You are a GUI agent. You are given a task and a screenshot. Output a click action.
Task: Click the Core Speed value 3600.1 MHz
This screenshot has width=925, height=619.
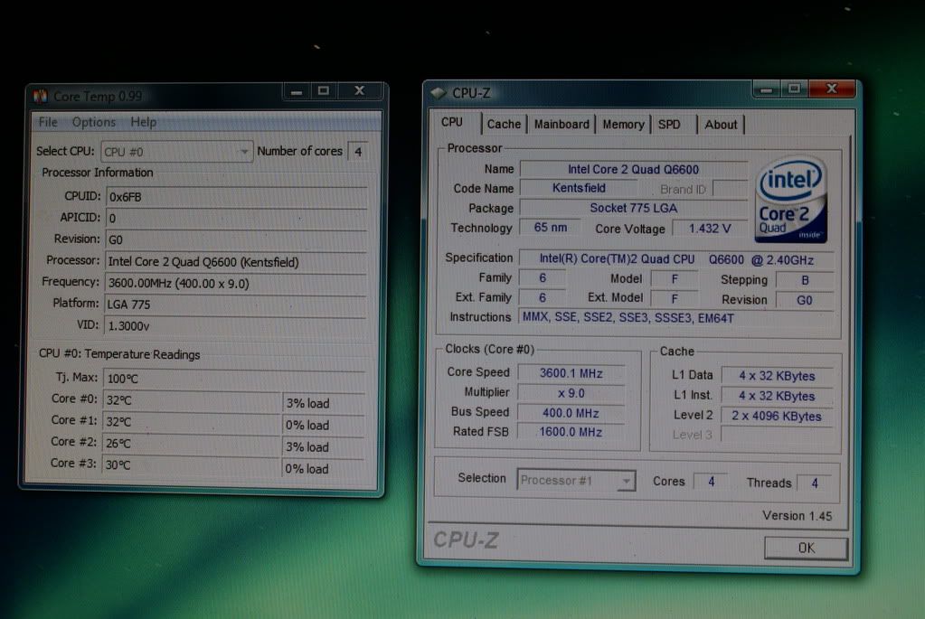pos(571,374)
